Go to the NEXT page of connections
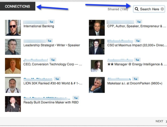The width and height of the screenshot is (167, 127). [x=159, y=121]
